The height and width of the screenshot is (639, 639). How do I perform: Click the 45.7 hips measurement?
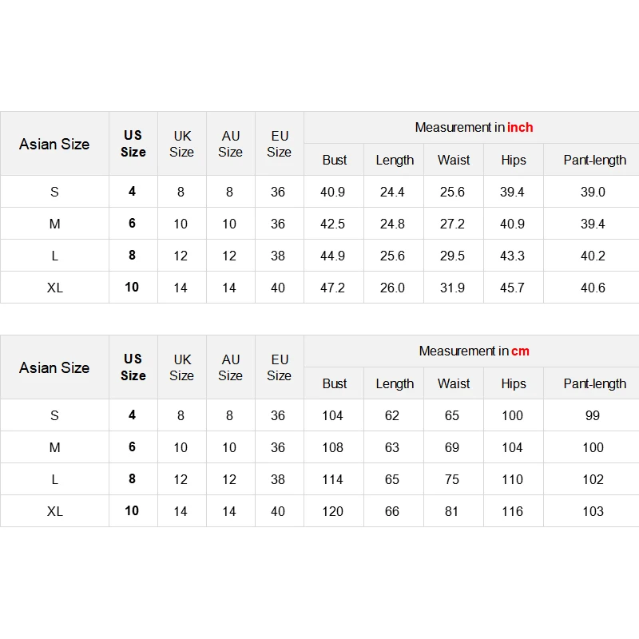click(x=512, y=288)
